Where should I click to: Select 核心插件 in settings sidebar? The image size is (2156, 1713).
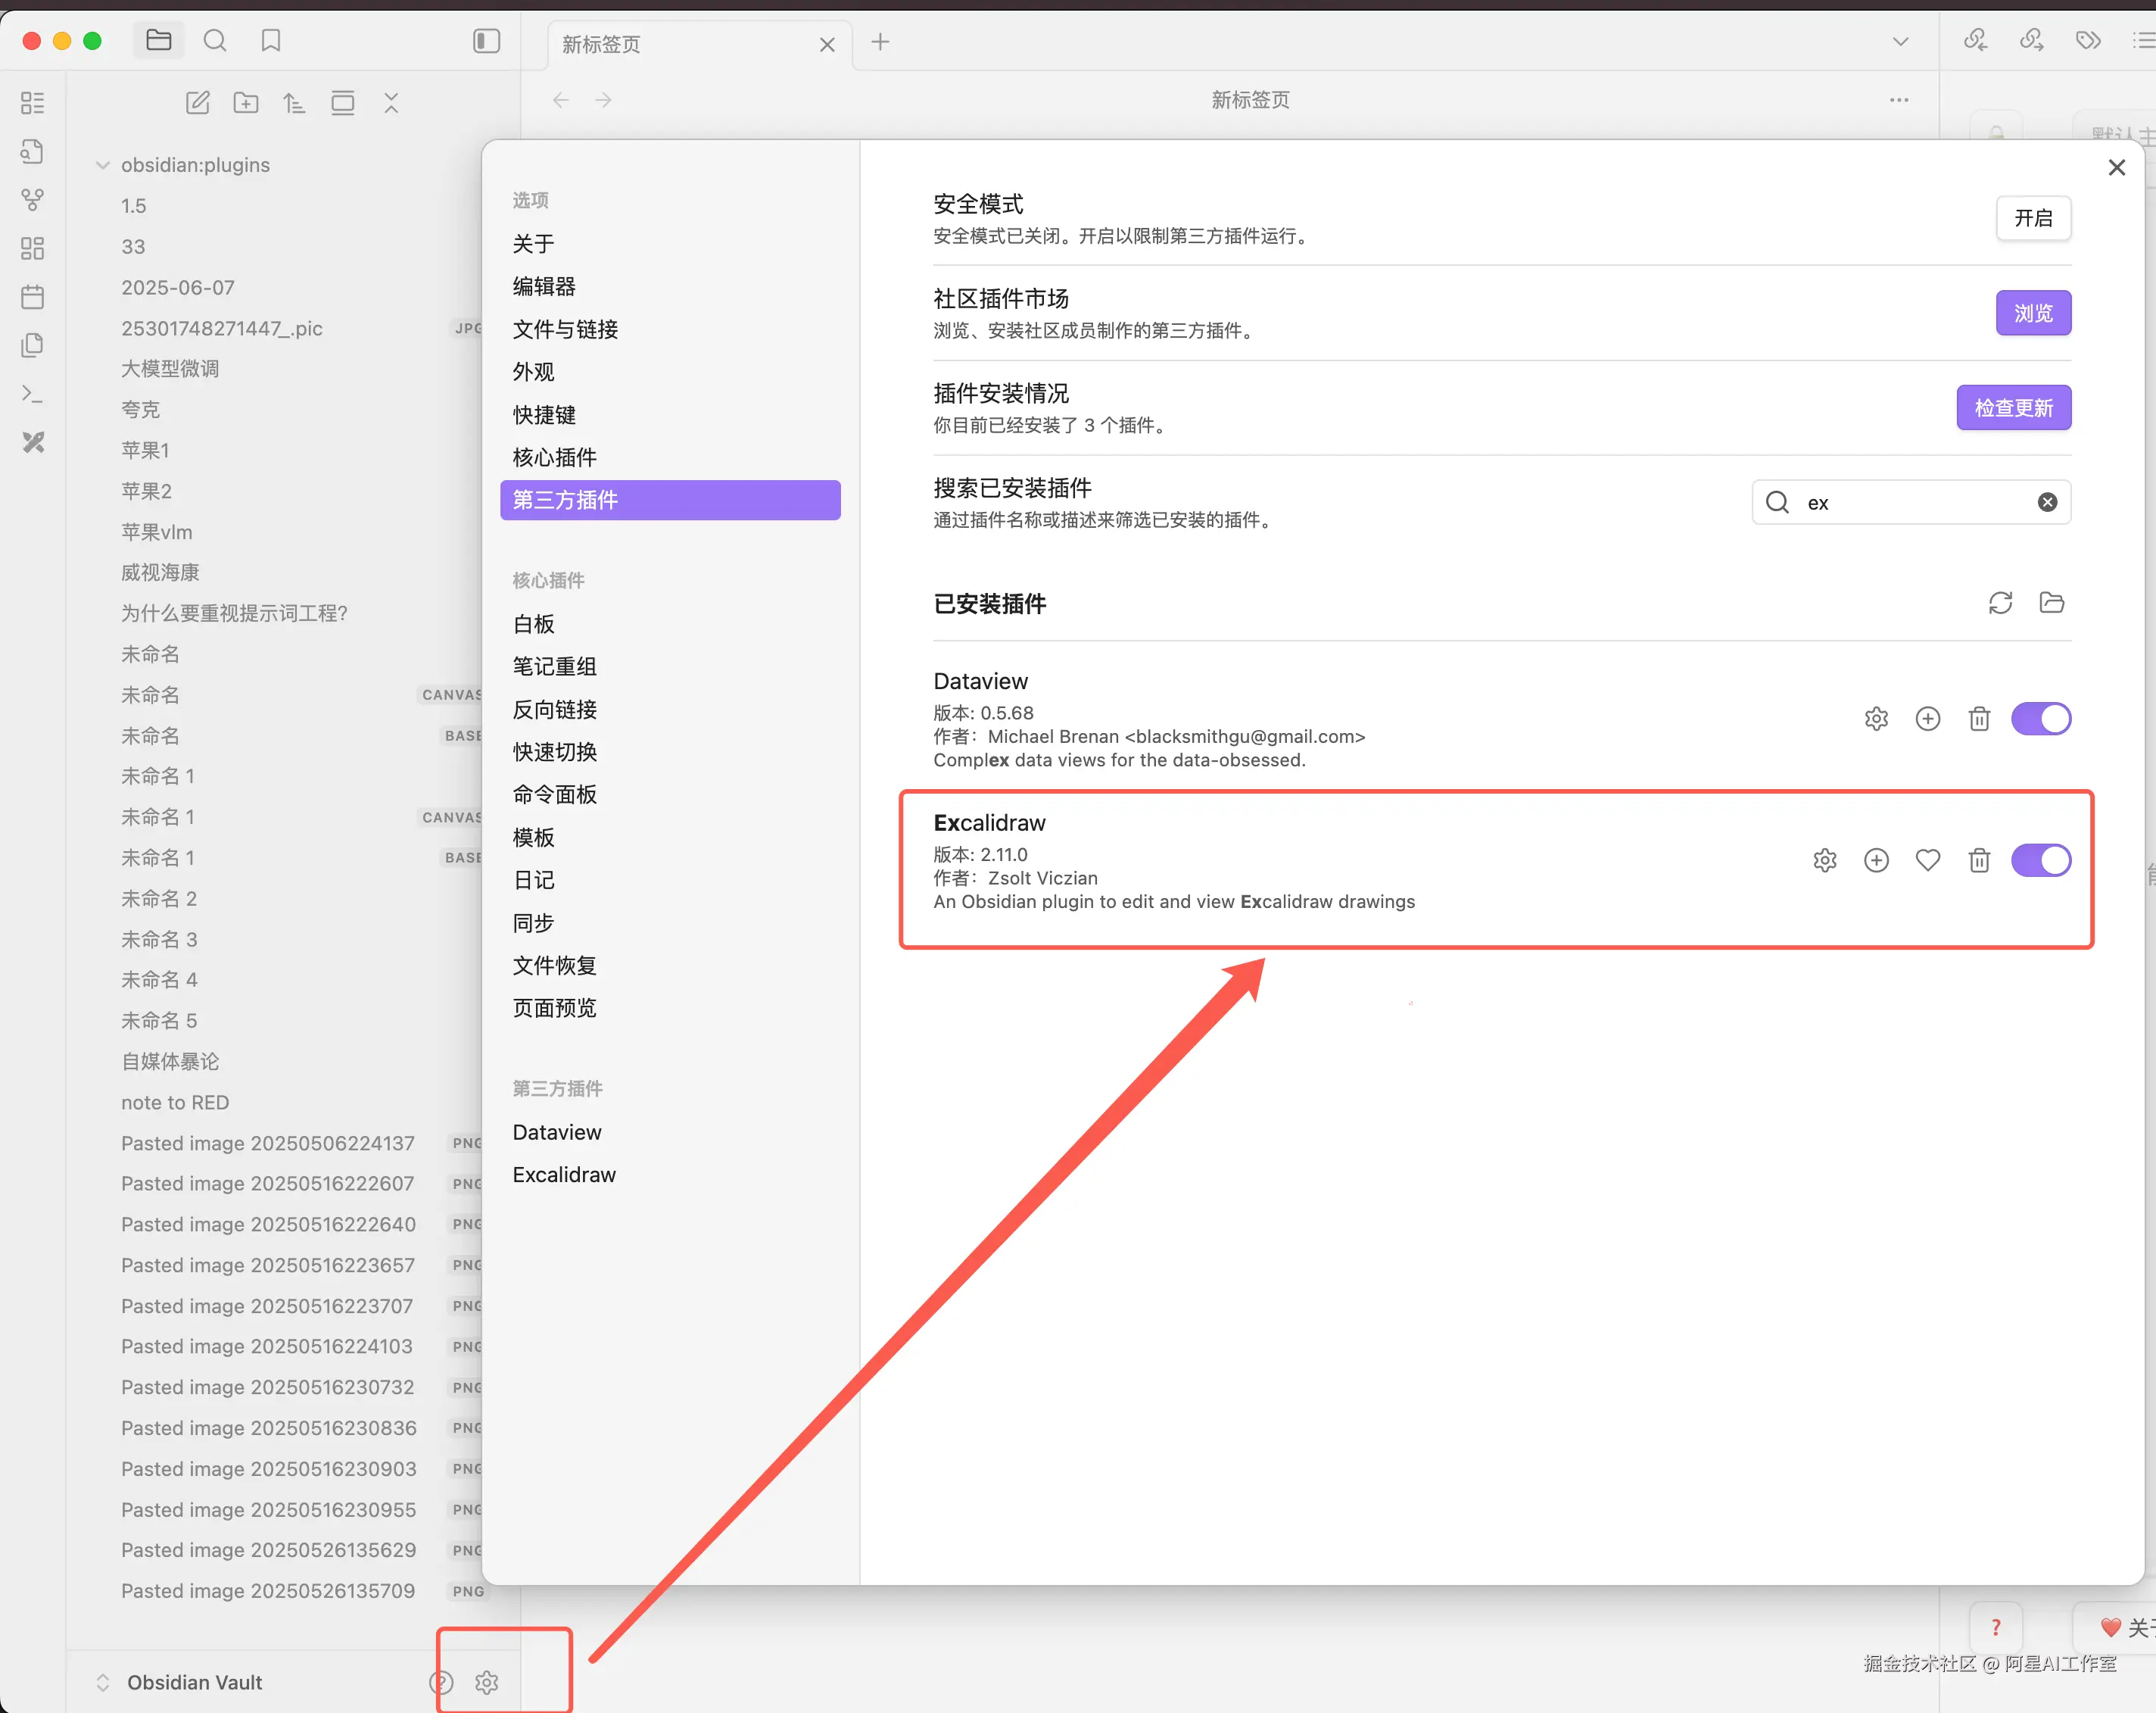tap(555, 457)
